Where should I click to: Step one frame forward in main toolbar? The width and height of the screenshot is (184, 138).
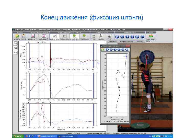(x=137, y=37)
